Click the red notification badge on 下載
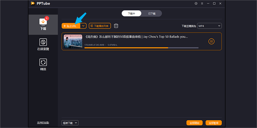 [47, 18]
